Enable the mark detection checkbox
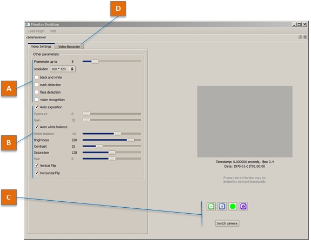 37,85
